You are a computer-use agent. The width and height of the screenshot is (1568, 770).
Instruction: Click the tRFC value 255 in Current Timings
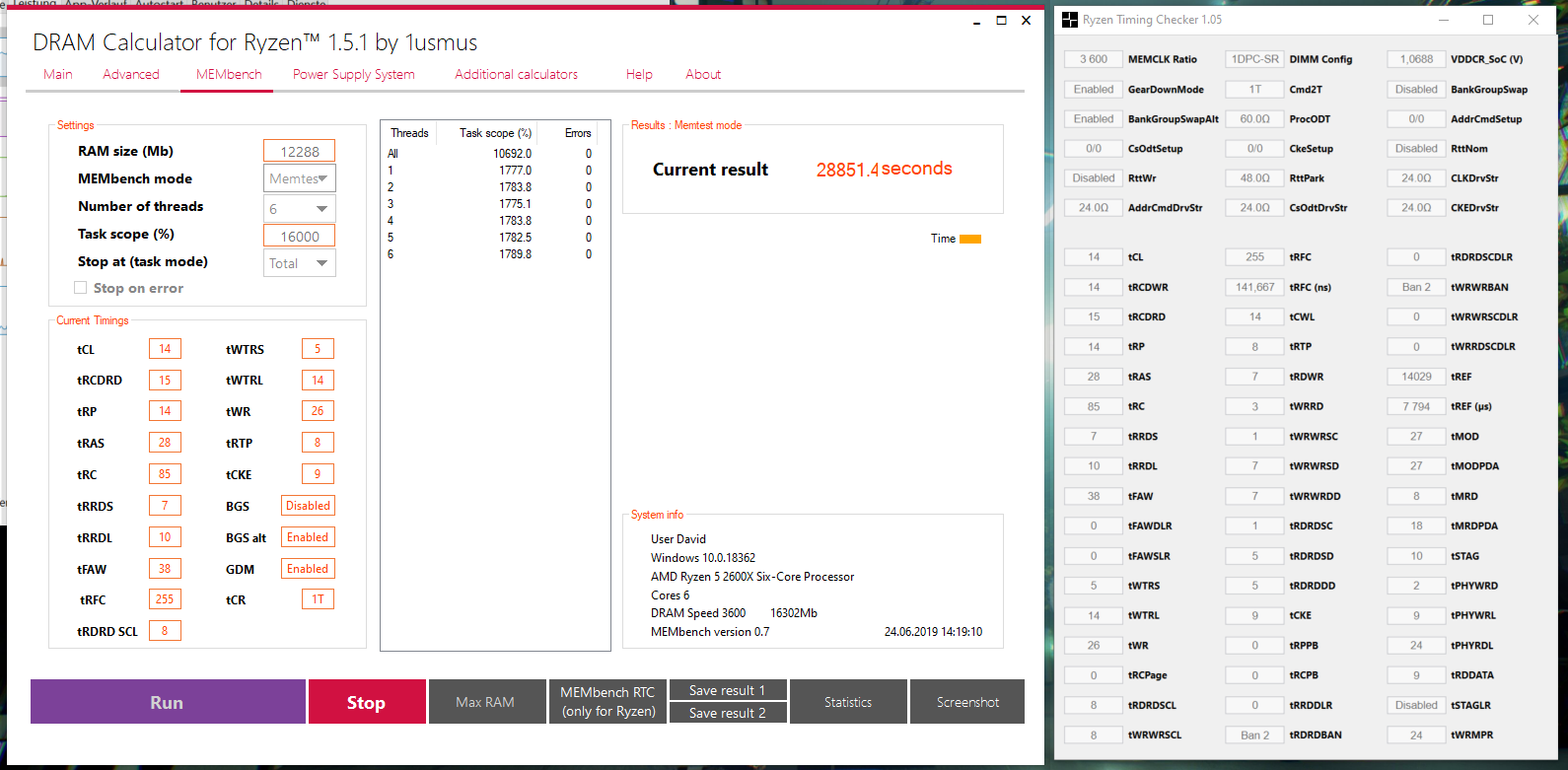165,599
